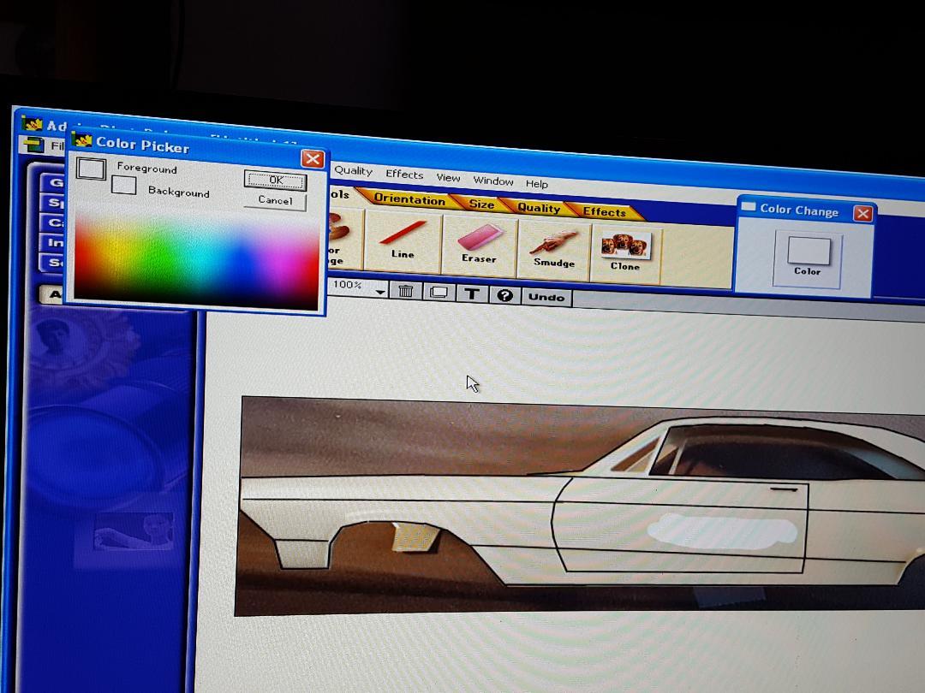
Task: Select the Clone tool
Action: [x=625, y=253]
